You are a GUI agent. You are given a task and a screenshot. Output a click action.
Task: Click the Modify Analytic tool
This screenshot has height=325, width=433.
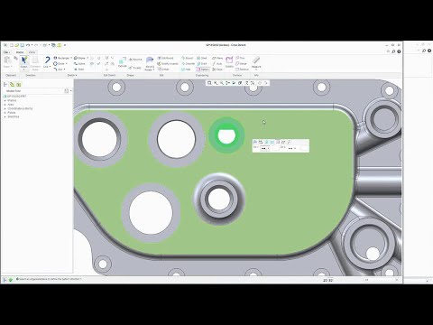168,64
